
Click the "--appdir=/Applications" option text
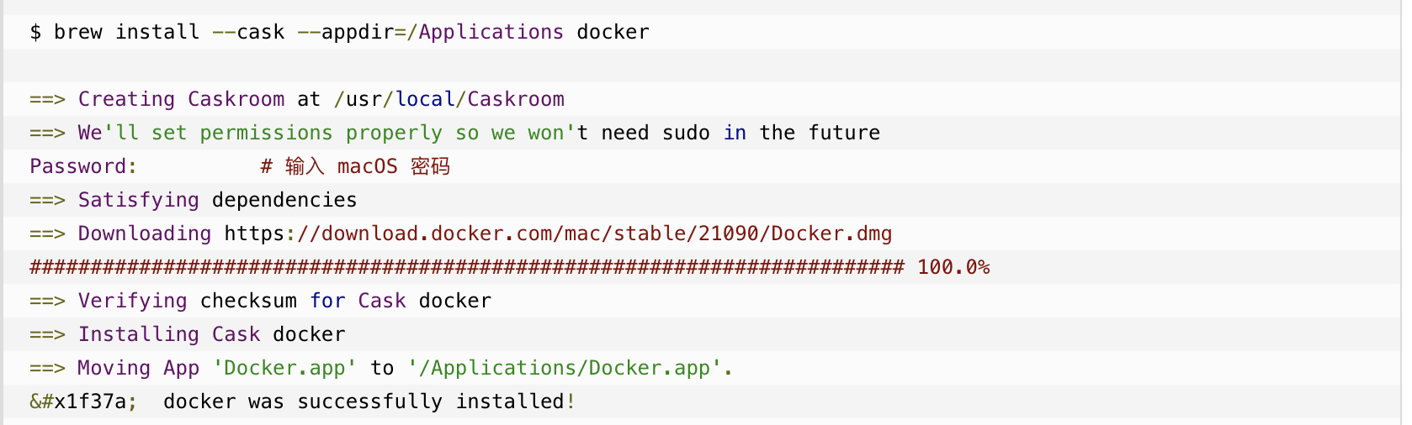[x=430, y=32]
